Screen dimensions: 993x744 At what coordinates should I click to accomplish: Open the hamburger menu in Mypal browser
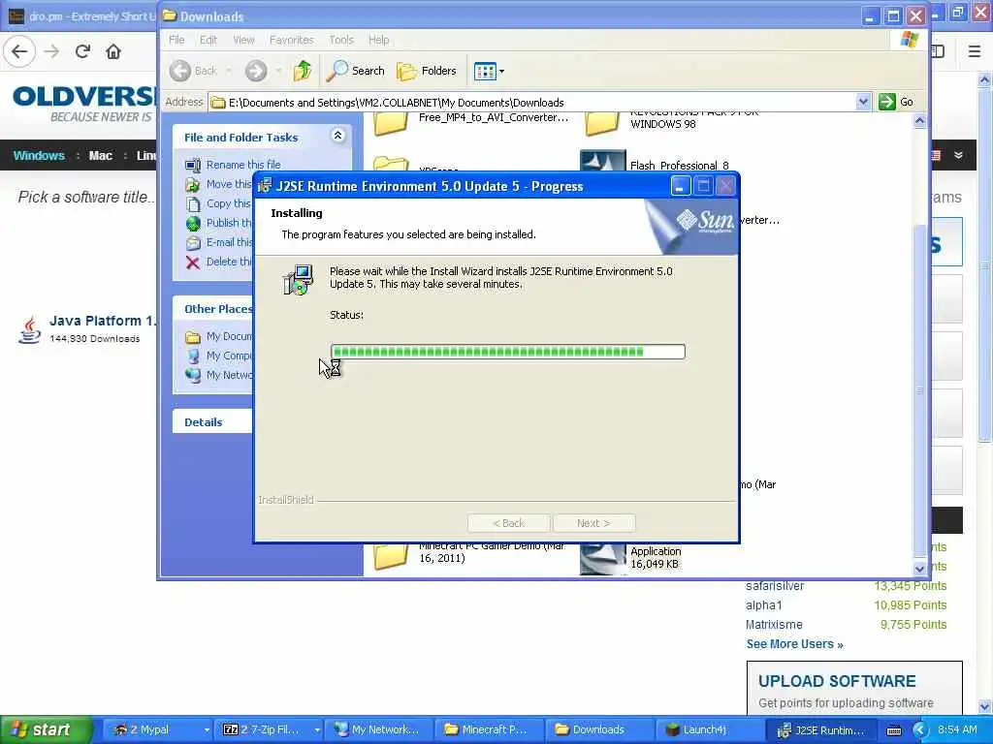975,51
